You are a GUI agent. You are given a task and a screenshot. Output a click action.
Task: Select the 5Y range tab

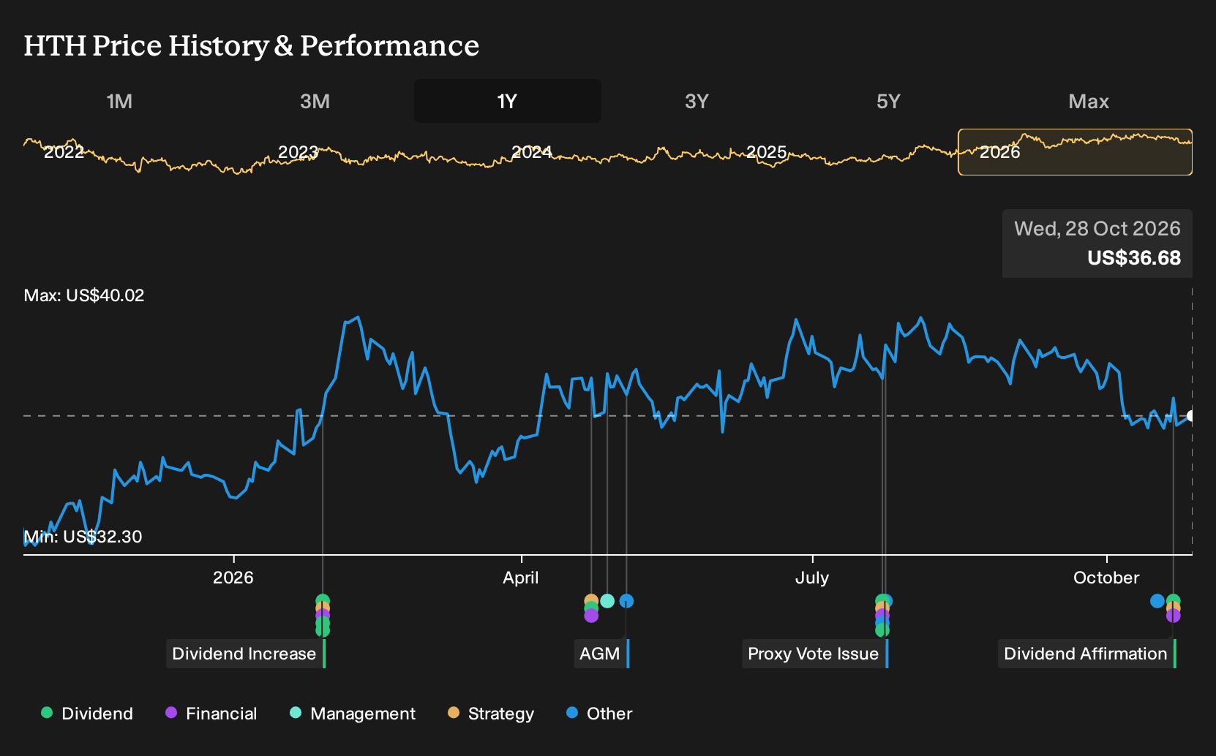click(x=888, y=101)
